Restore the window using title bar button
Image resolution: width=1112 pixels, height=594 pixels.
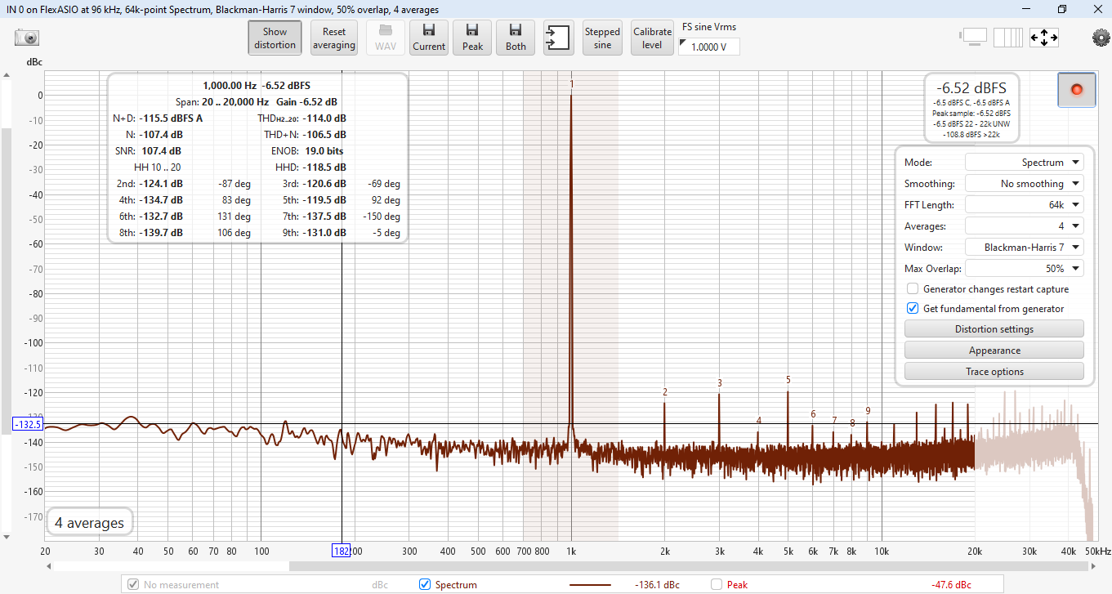1062,9
